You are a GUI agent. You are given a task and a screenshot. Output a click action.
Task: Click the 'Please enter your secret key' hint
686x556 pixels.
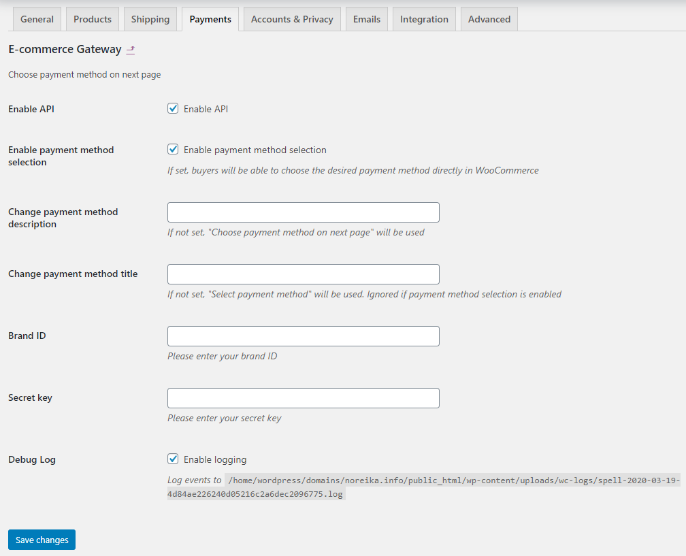(224, 419)
